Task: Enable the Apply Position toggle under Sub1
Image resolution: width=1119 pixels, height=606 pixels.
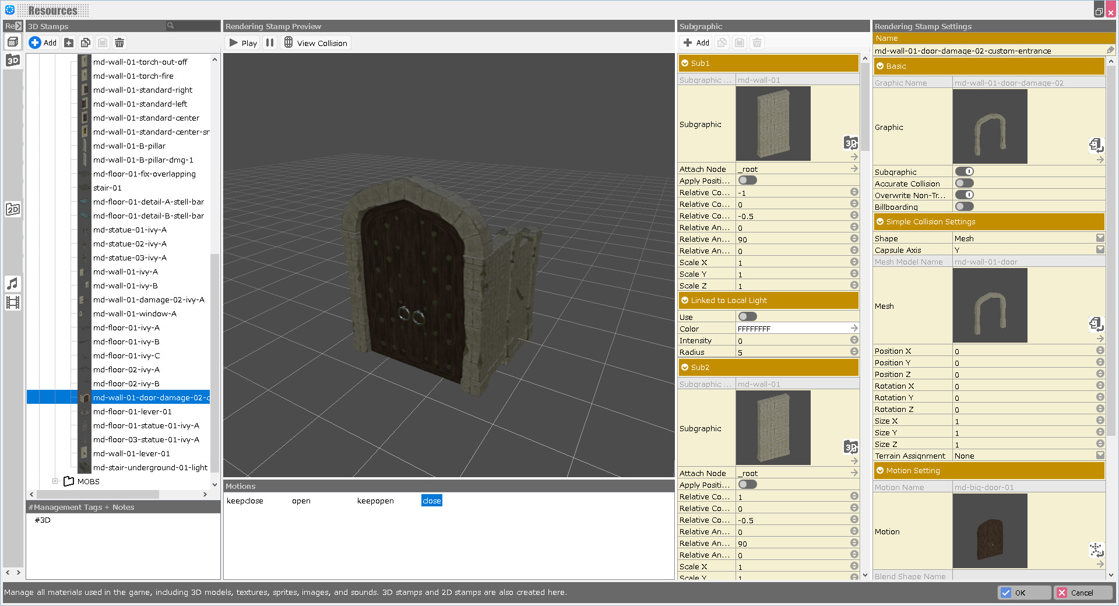Action: click(747, 180)
